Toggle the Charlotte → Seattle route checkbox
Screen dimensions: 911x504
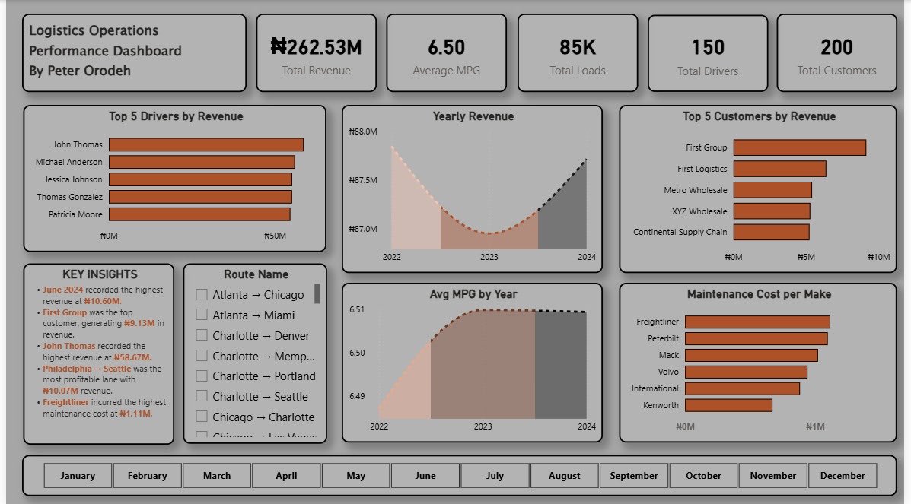coord(202,396)
